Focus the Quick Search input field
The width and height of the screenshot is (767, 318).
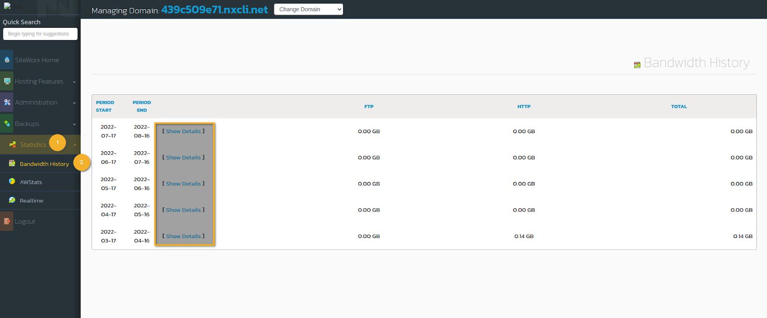40,34
